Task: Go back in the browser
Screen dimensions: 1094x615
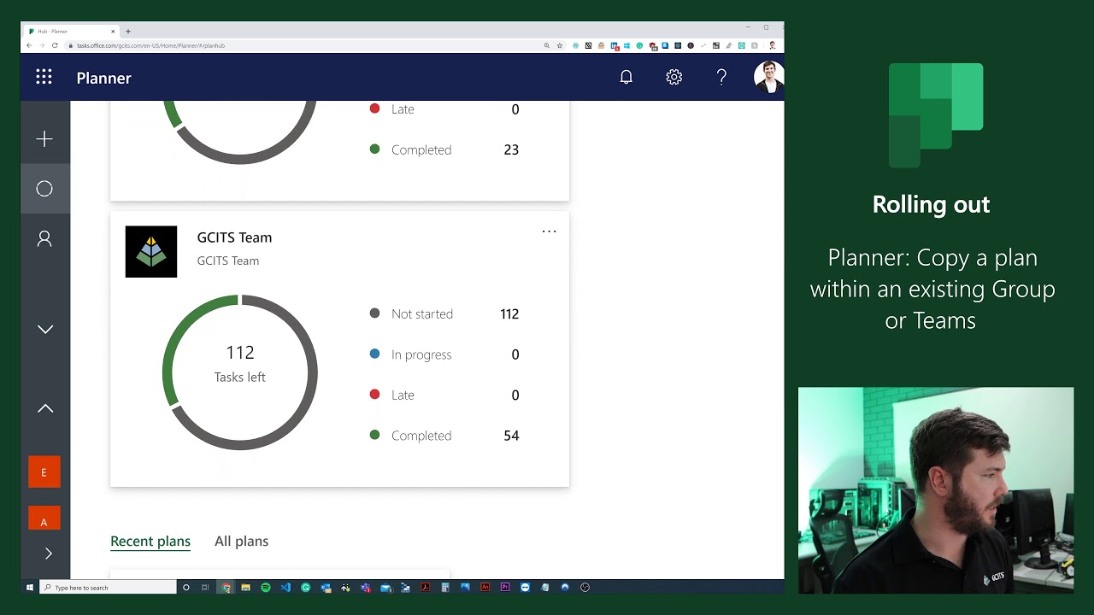Action: coord(29,45)
